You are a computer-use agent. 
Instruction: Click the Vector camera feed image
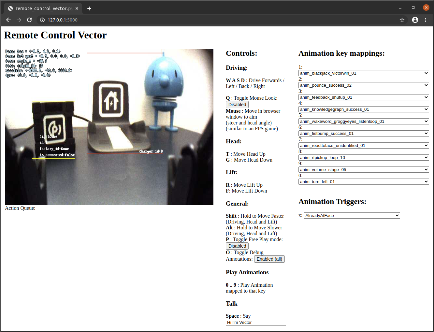pyautogui.click(x=109, y=127)
